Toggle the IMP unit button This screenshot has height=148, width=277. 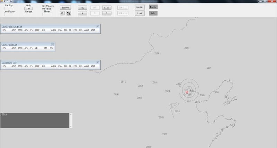(x=29, y=8)
